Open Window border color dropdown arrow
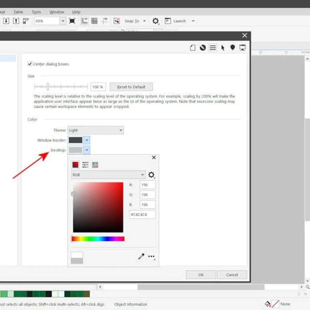Image resolution: width=310 pixels, height=310 pixels. 87,140
